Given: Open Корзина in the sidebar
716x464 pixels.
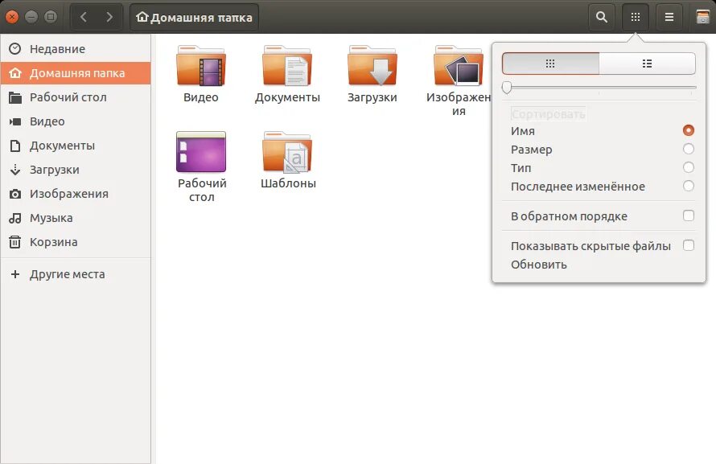Looking at the screenshot, I should click(x=76, y=242).
